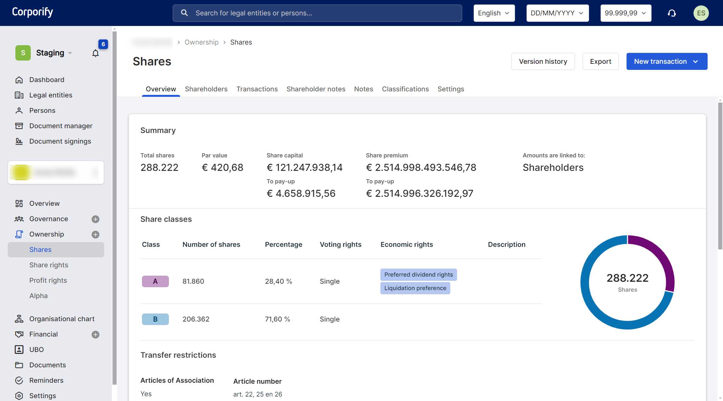723x401 pixels.
Task: Open the Reminders page
Action: (46, 380)
